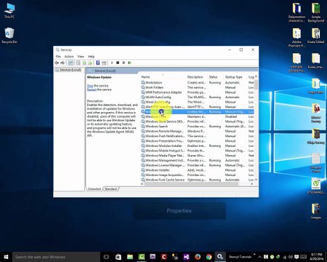Select the Wired AutoConfig service
Viewport: 327px width, 262px height.
click(197, 102)
